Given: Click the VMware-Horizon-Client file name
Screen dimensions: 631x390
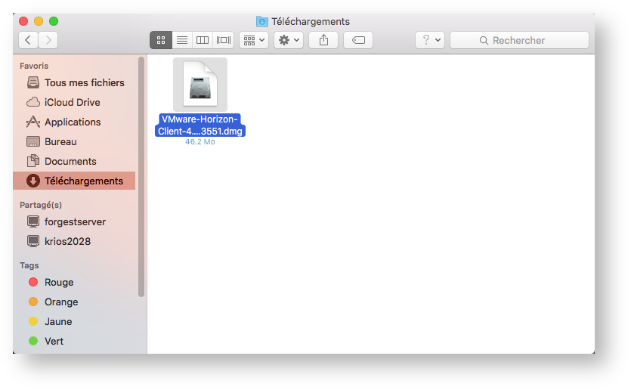Looking at the screenshot, I should pyautogui.click(x=200, y=125).
